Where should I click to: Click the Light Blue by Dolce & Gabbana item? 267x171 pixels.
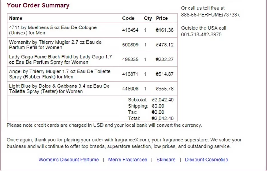click(x=59, y=89)
